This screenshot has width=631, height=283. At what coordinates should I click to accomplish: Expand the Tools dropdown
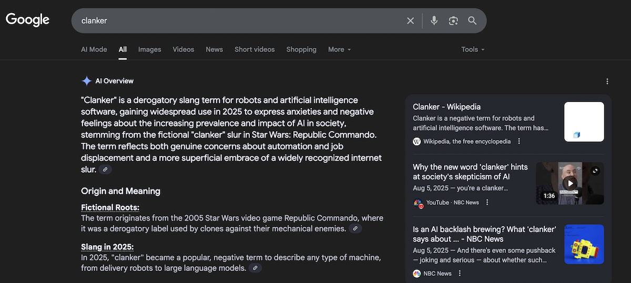click(473, 49)
